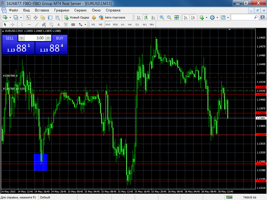The height and width of the screenshot is (200, 267).
Task: Click the Новый Ордер button
Action: pos(77,17)
